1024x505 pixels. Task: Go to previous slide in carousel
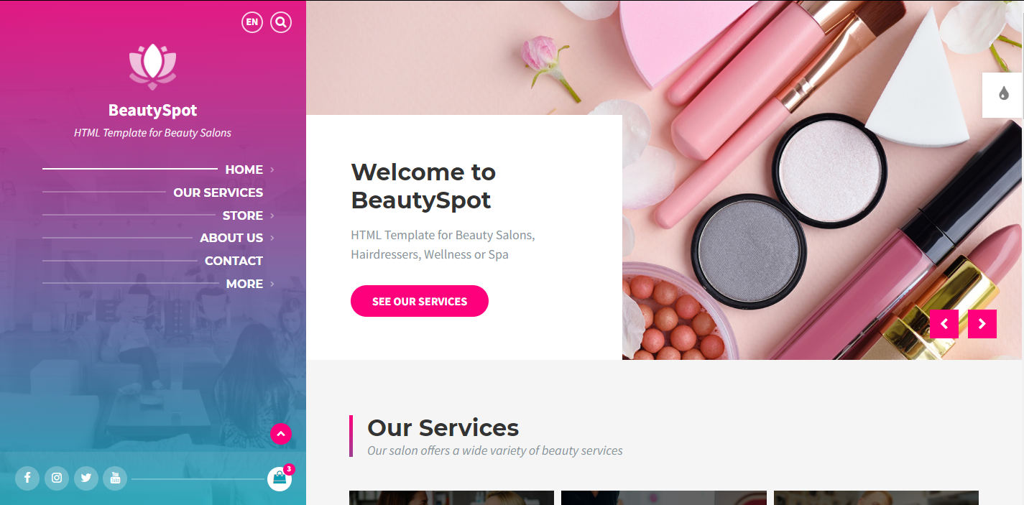pyautogui.click(x=944, y=324)
